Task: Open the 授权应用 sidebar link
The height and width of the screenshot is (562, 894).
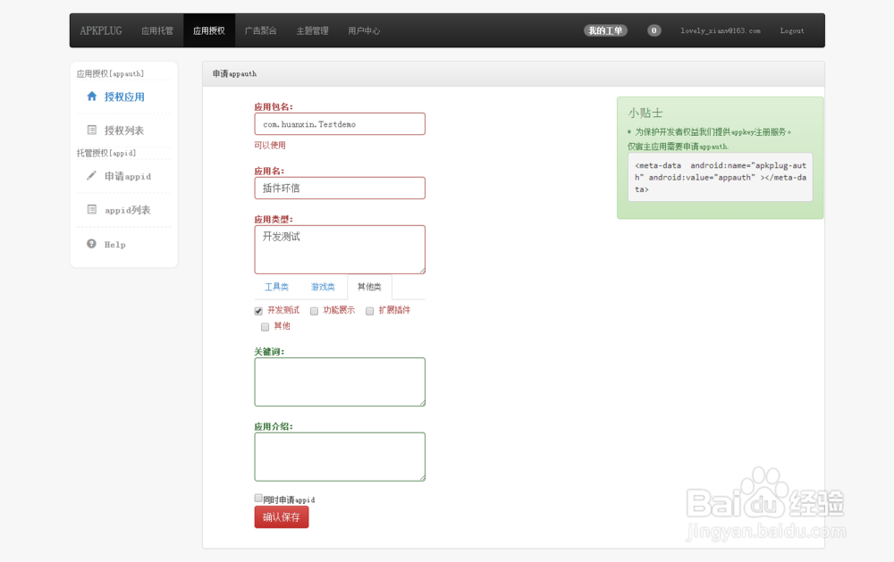Action: point(123,96)
